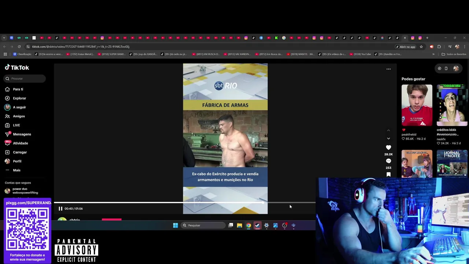Open Classificação bookmark
Screen dimensions: 469x264
coord(22,54)
